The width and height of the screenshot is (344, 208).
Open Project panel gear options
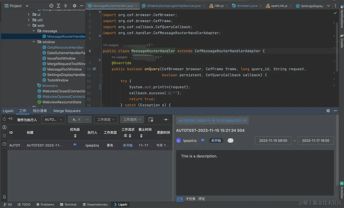75,6
